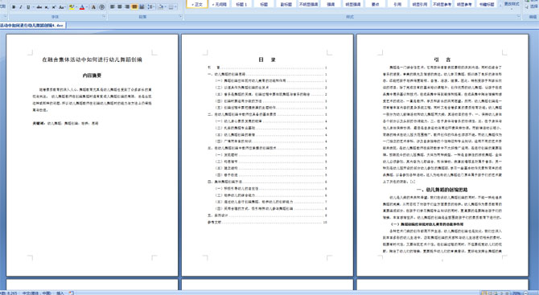The height and width of the screenshot is (295, 539).
Task: Click the enclosed character icon
Action: coord(101,7)
